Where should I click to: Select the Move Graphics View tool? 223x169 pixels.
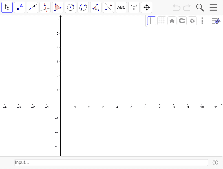(147, 7)
